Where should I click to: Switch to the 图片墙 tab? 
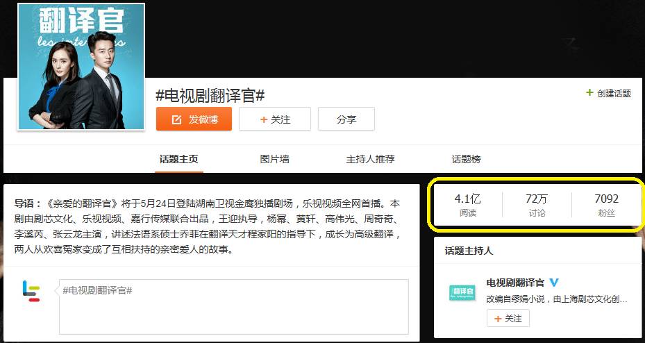(274, 159)
